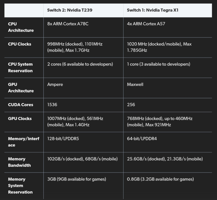This screenshot has height=200, width=217.
Task: Click the Maxwell GPU architecture cell
Action: 135,85
